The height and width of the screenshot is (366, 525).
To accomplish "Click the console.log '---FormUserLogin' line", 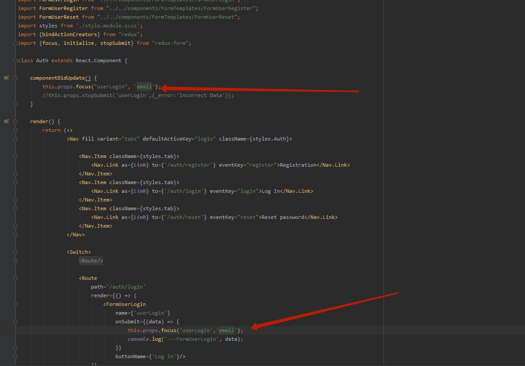I will [x=185, y=339].
